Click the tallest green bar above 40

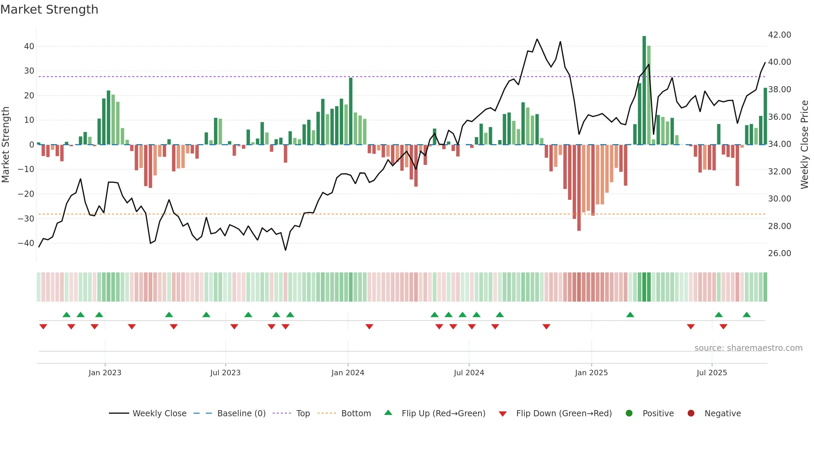[644, 90]
